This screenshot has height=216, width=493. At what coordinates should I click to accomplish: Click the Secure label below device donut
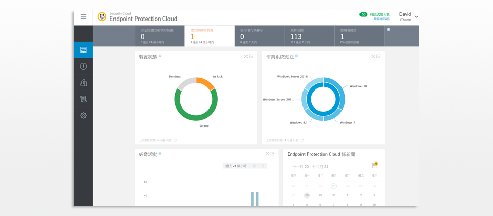204,126
